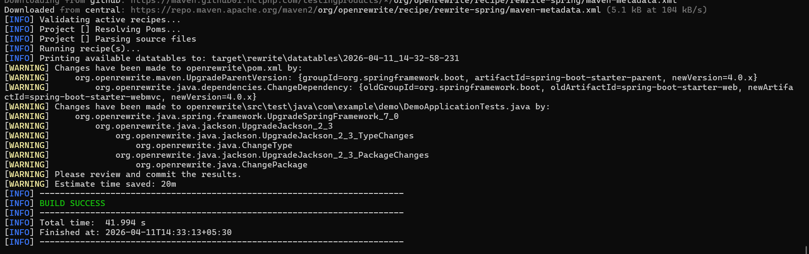
Task: Click the org.openrewrite.java.ChangePackage line
Action: 221,165
